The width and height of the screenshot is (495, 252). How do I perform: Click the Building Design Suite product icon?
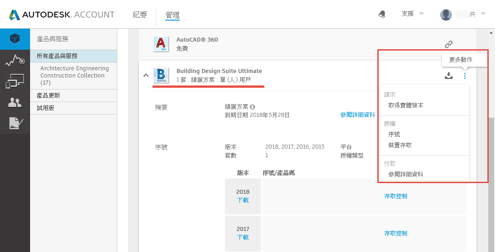point(161,76)
